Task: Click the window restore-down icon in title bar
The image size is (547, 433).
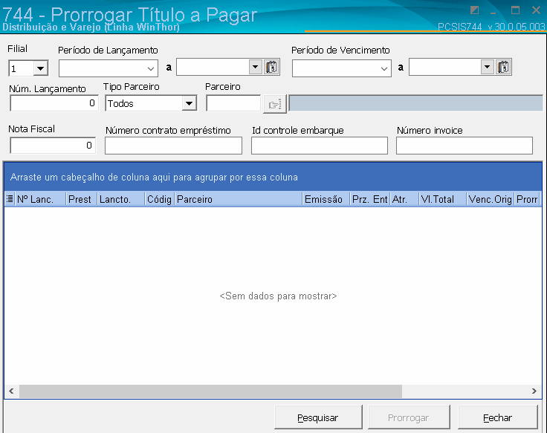Action: [x=474, y=10]
